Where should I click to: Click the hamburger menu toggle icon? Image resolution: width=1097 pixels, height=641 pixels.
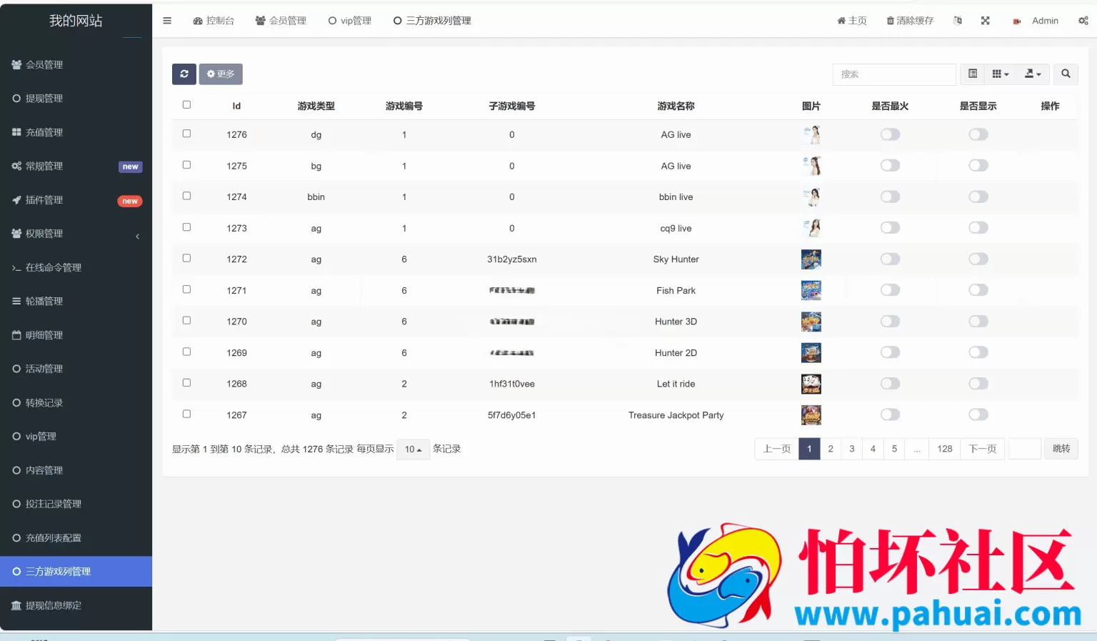(167, 21)
